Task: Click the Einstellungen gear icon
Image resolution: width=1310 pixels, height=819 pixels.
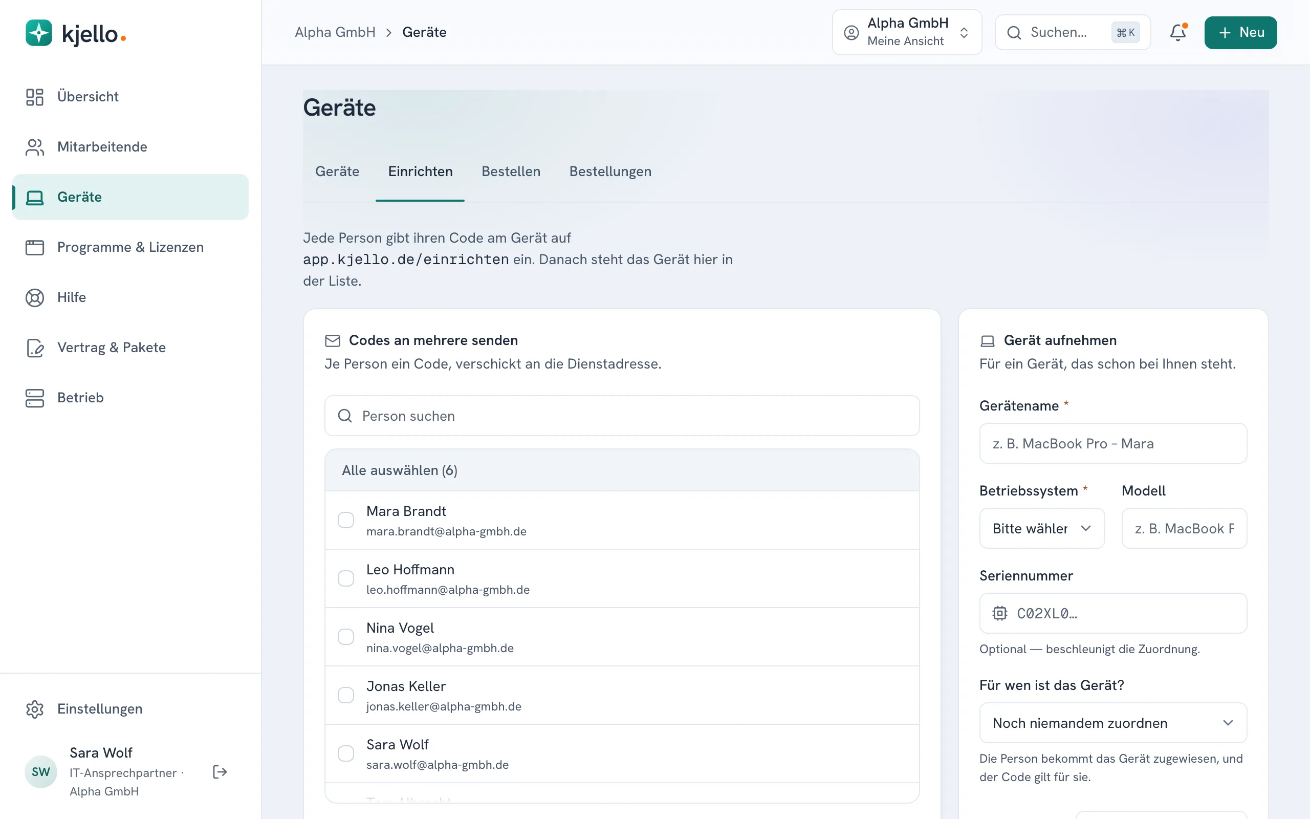Action: (35, 709)
